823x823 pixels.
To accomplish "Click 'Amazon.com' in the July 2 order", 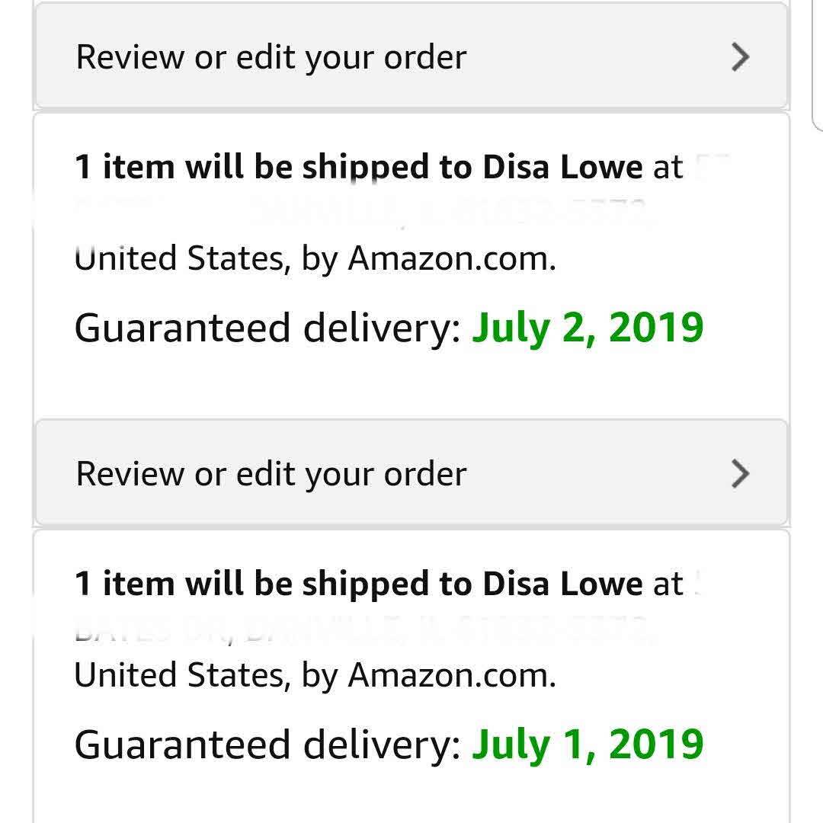I will click(x=451, y=259).
